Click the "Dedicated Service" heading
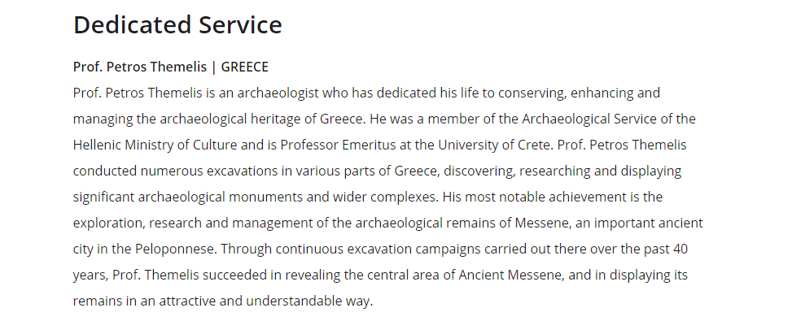Screen dimensions: 792x334 (x=177, y=24)
